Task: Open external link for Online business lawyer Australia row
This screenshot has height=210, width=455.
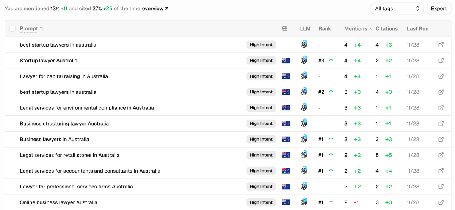Action: tap(441, 202)
